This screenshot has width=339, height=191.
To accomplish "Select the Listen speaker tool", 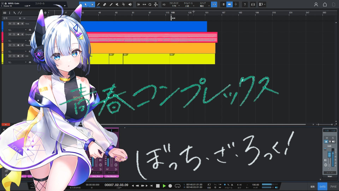I will pyautogui.click(x=130, y=4).
